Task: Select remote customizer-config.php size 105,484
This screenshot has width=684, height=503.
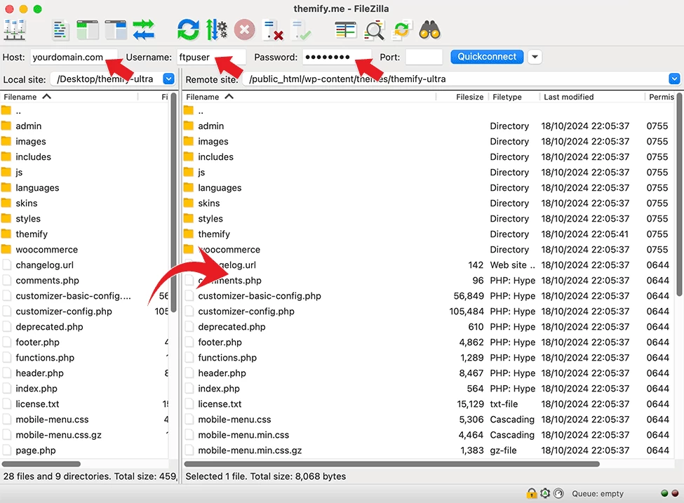Action: [467, 311]
